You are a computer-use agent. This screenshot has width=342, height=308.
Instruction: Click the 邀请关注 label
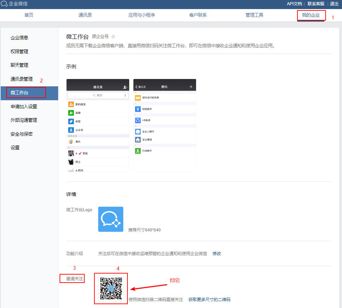pyautogui.click(x=75, y=278)
